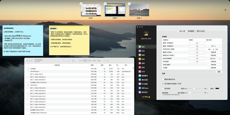Select the 网络 tab in Activity Monitor
Screen dimensions: 230x115
[99, 61]
